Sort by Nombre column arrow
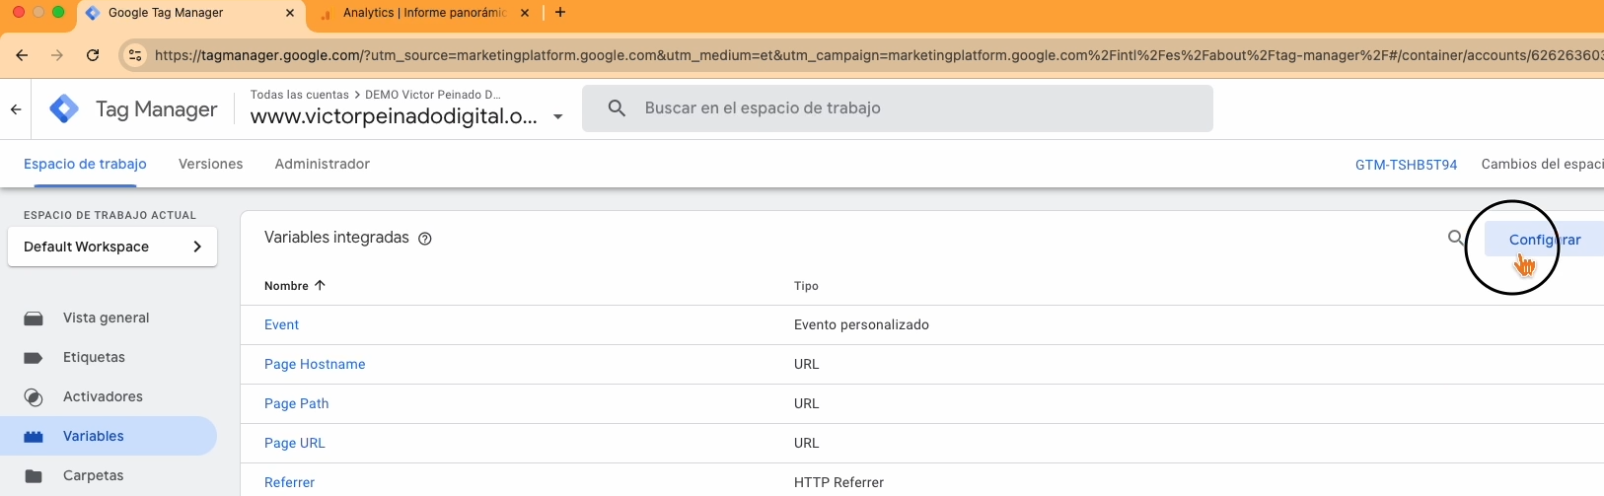Image resolution: width=1604 pixels, height=496 pixels. [320, 286]
